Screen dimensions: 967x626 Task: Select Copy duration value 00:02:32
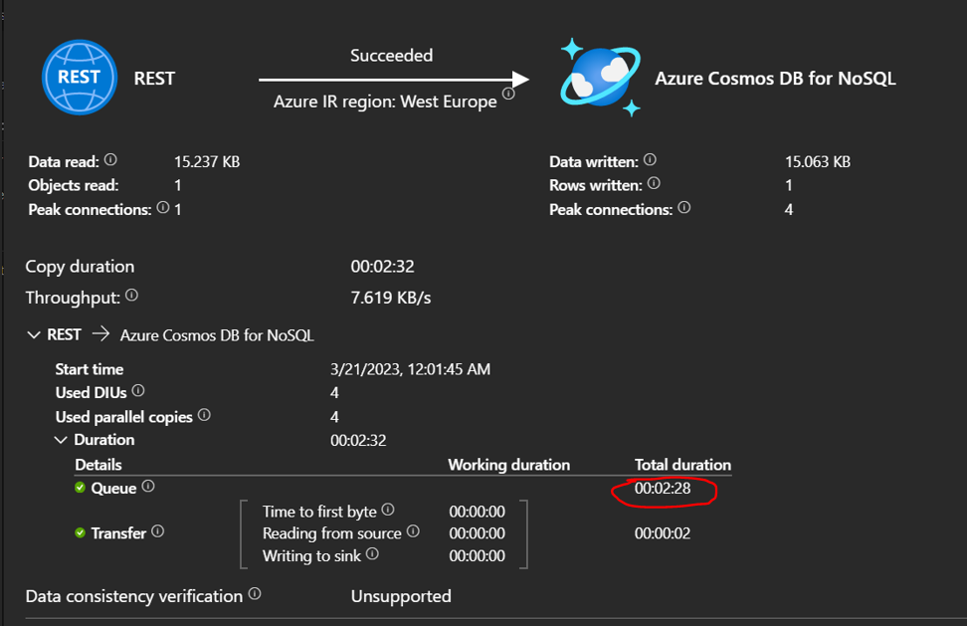tap(382, 267)
